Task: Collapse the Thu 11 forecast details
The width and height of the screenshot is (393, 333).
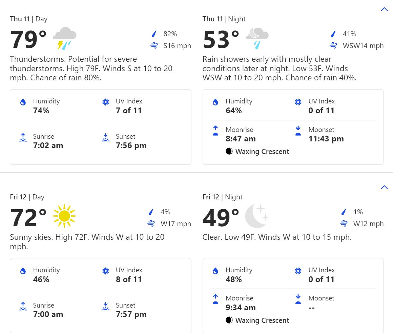Action: pyautogui.click(x=384, y=9)
